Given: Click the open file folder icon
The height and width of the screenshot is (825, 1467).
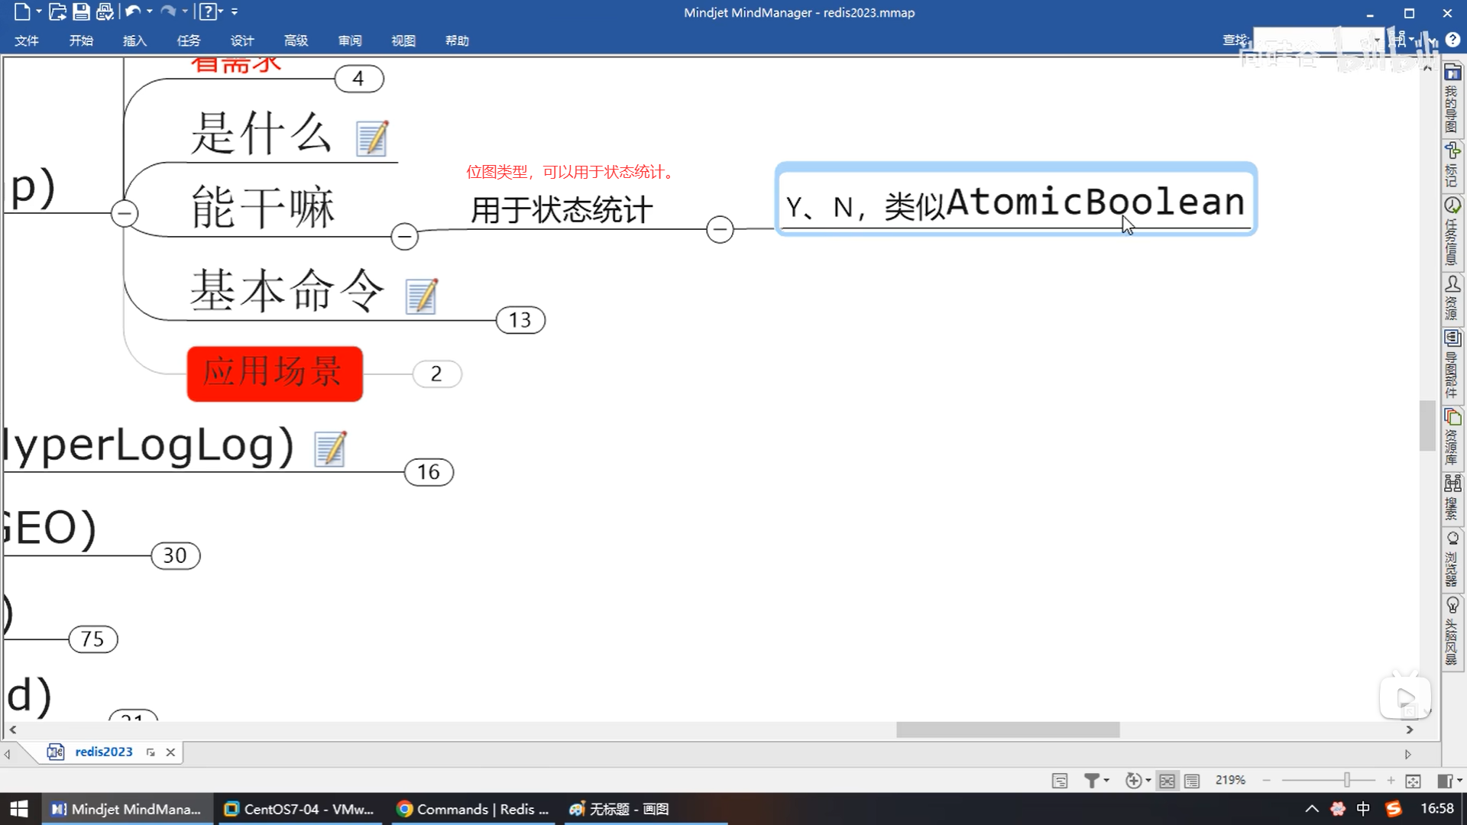Looking at the screenshot, I should (x=57, y=11).
